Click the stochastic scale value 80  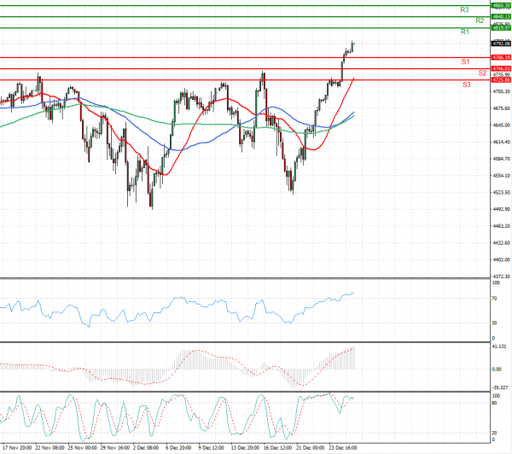coord(494,403)
